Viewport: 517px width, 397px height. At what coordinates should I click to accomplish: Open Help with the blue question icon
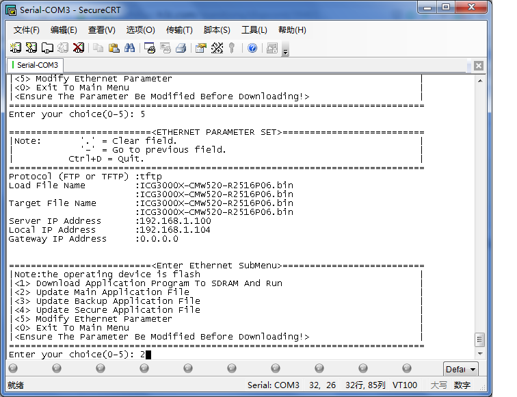coord(252,48)
